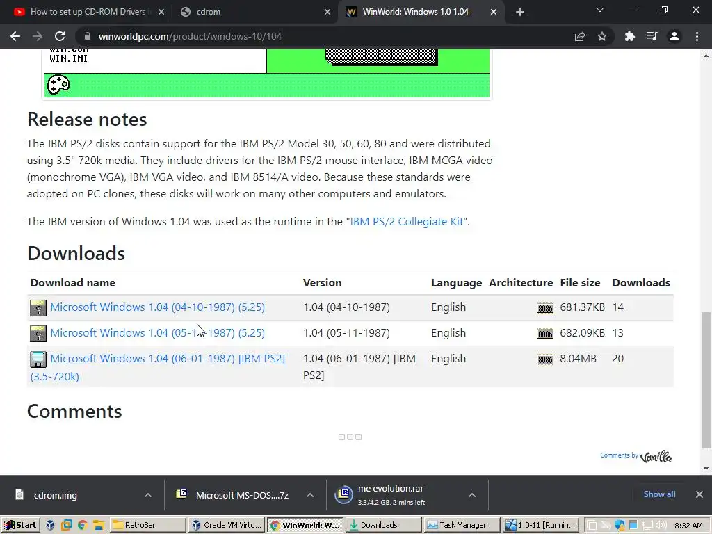Bookmark this page with the star icon
Image resolution: width=712 pixels, height=534 pixels.
(602, 36)
